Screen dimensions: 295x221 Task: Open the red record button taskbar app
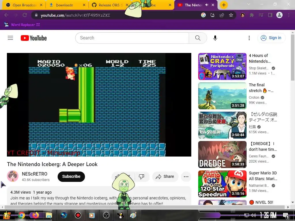(x=78, y=215)
